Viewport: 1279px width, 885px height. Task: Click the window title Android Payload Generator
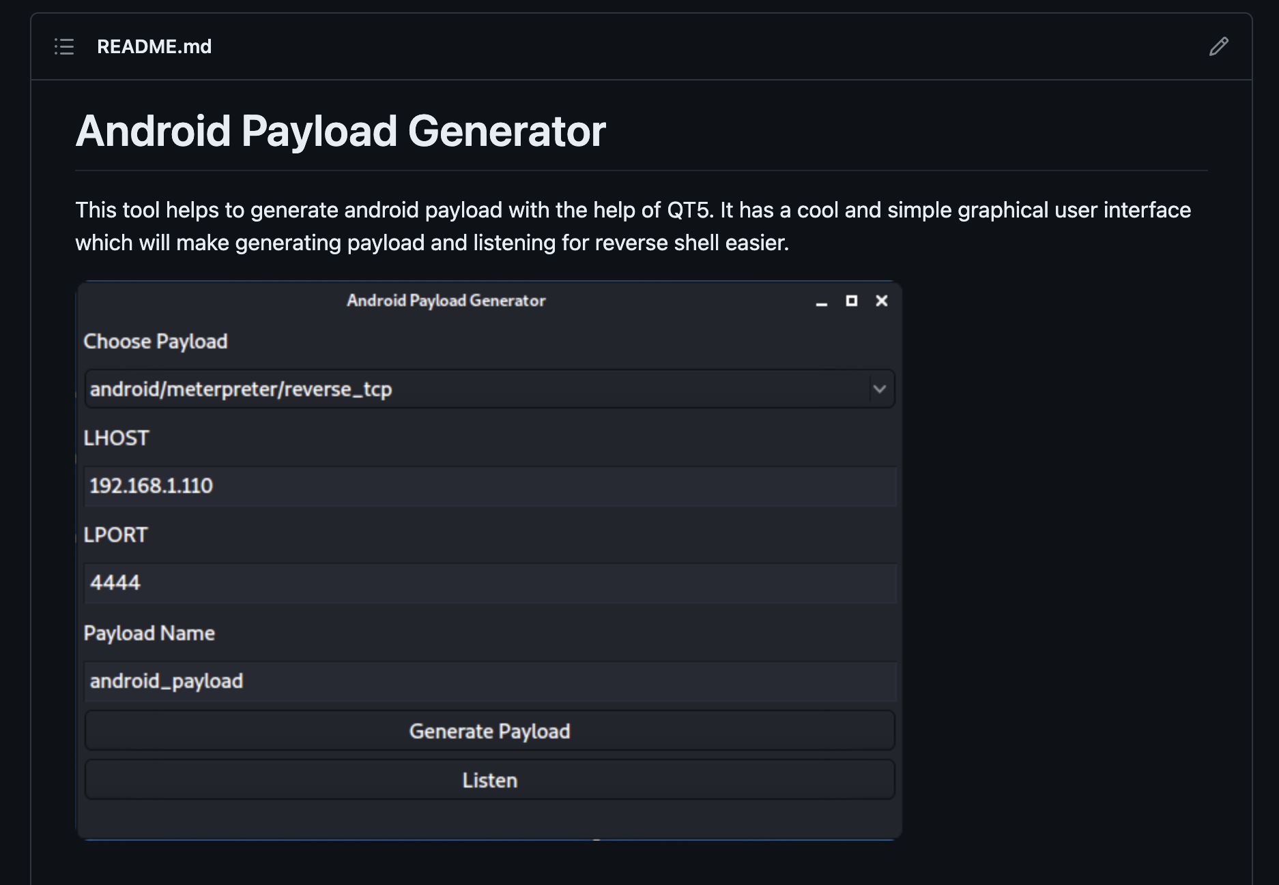tap(446, 301)
